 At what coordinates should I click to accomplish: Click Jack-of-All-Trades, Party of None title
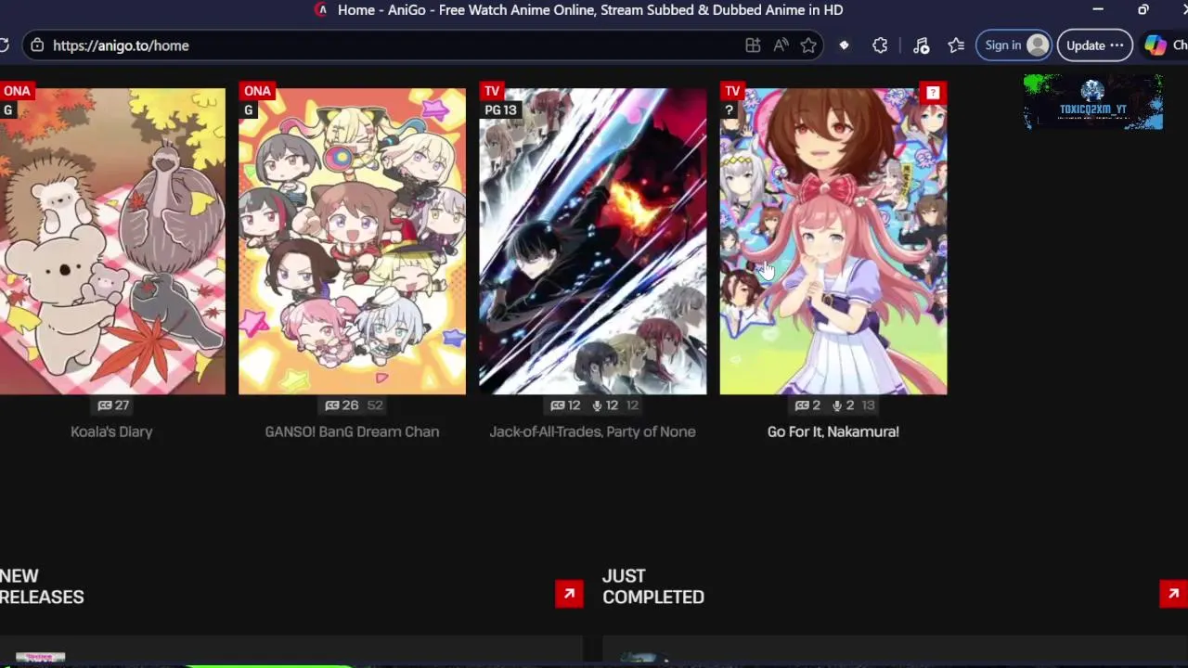(592, 431)
